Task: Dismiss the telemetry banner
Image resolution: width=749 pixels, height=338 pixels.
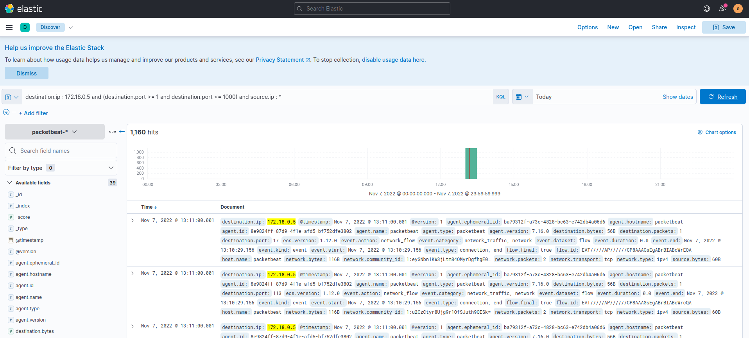Action: click(x=27, y=73)
